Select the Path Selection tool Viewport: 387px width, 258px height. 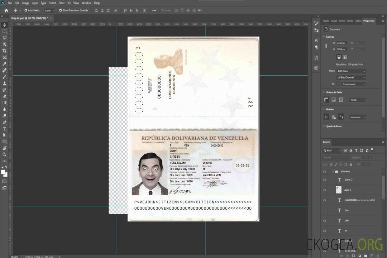point(4,135)
